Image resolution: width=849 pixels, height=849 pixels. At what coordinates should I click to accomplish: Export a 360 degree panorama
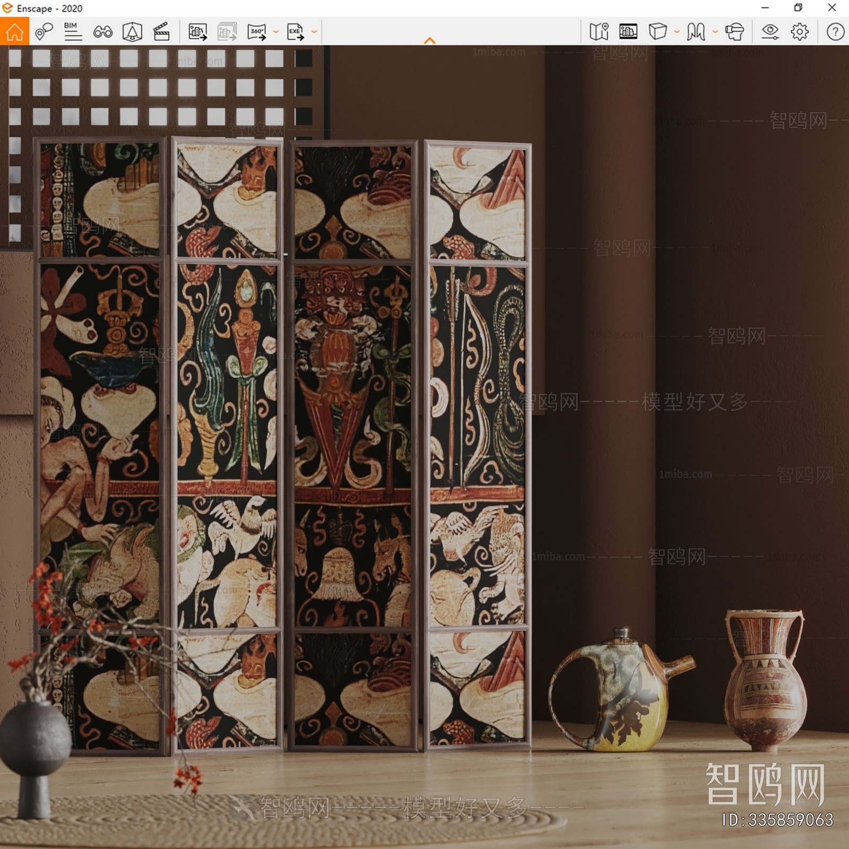tap(257, 32)
